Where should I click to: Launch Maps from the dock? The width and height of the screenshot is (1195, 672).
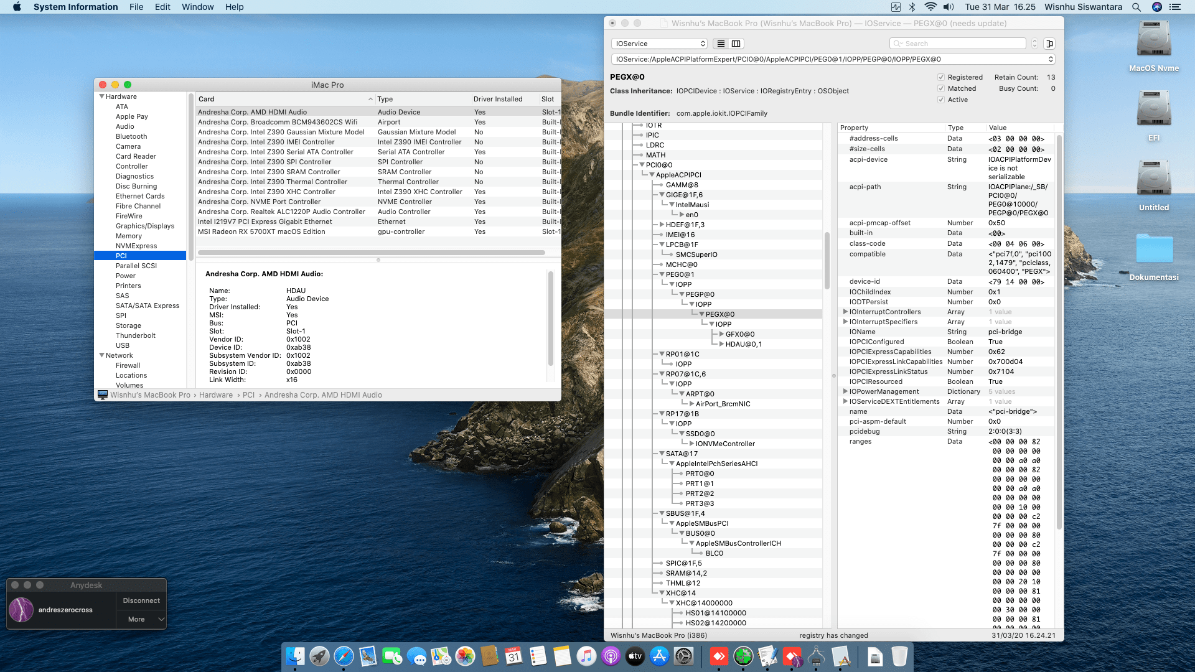click(441, 656)
